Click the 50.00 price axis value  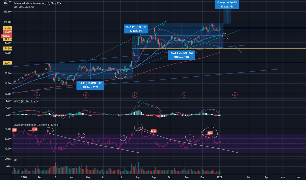(8, 73)
